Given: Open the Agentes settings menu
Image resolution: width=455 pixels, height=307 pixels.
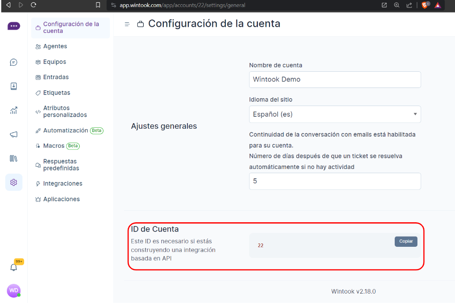Looking at the screenshot, I should click(55, 46).
